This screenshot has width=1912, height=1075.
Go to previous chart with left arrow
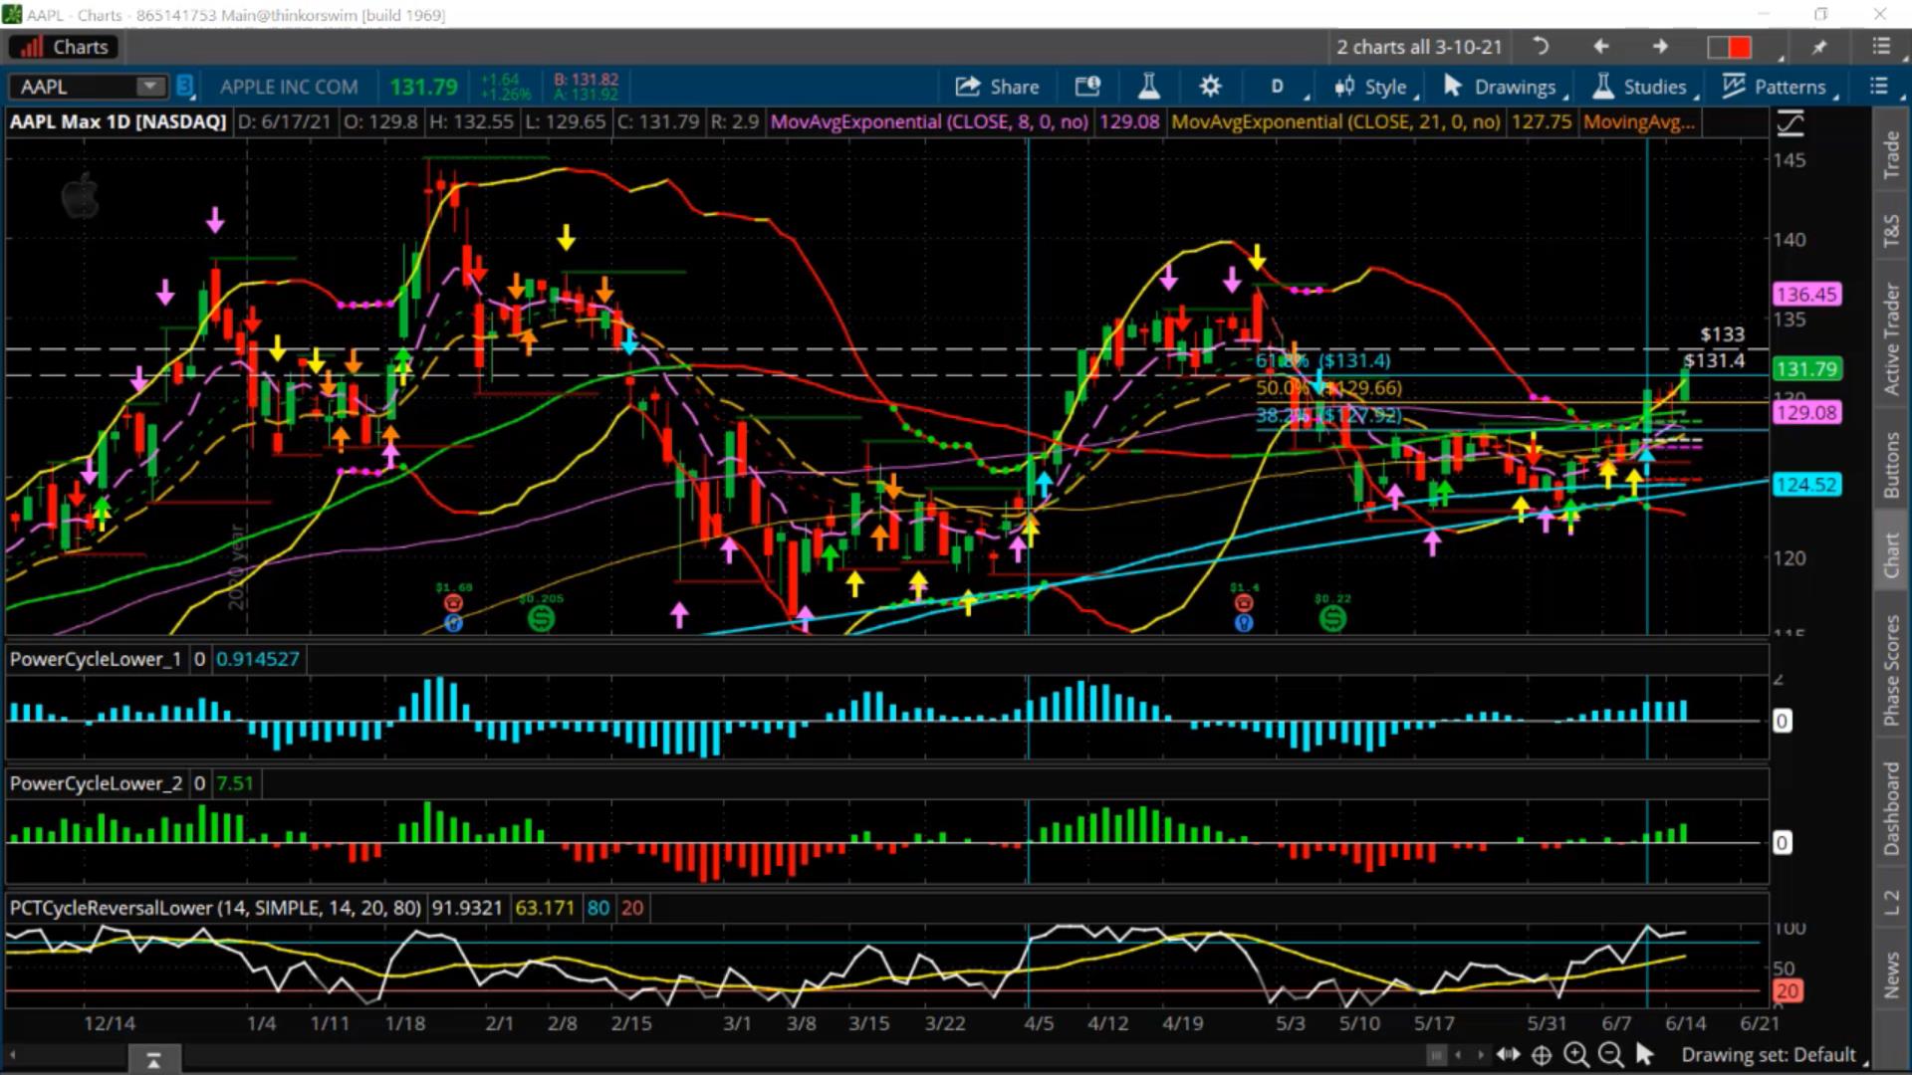(1601, 46)
